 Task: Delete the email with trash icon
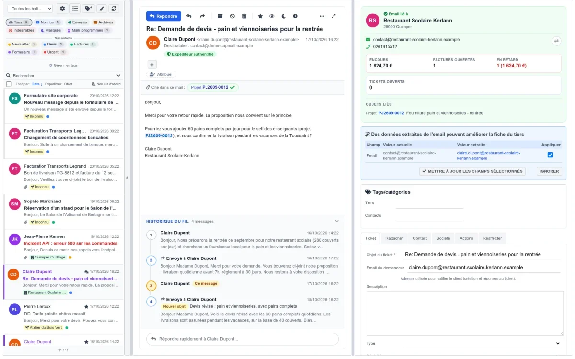click(x=244, y=16)
